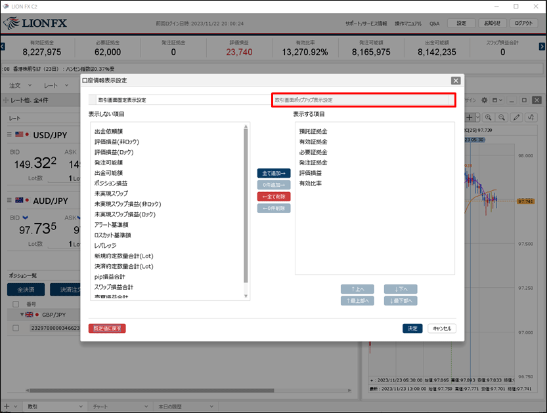Click the 全決済 button in ポジション一覧
Image resolution: width=547 pixels, height=413 pixels.
[26, 290]
